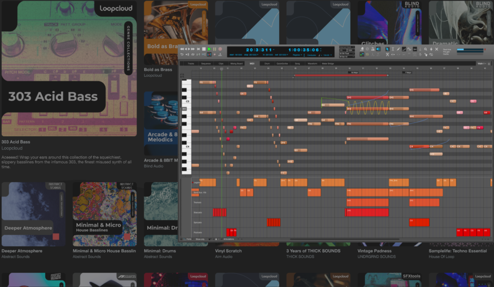Click the Show only button at editor bottom
This screenshot has width=494, height=287.
click(200, 239)
